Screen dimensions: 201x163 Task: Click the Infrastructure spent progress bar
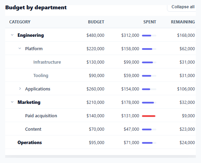(x=149, y=62)
